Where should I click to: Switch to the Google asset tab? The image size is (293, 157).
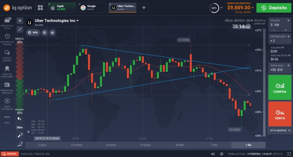92,8
